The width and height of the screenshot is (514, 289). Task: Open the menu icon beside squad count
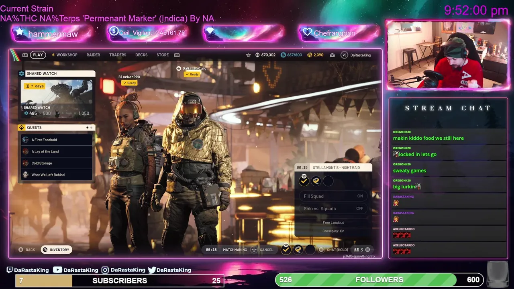(x=367, y=250)
